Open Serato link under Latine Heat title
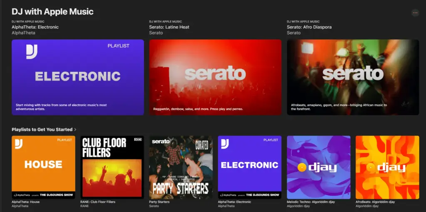 tap(156, 33)
